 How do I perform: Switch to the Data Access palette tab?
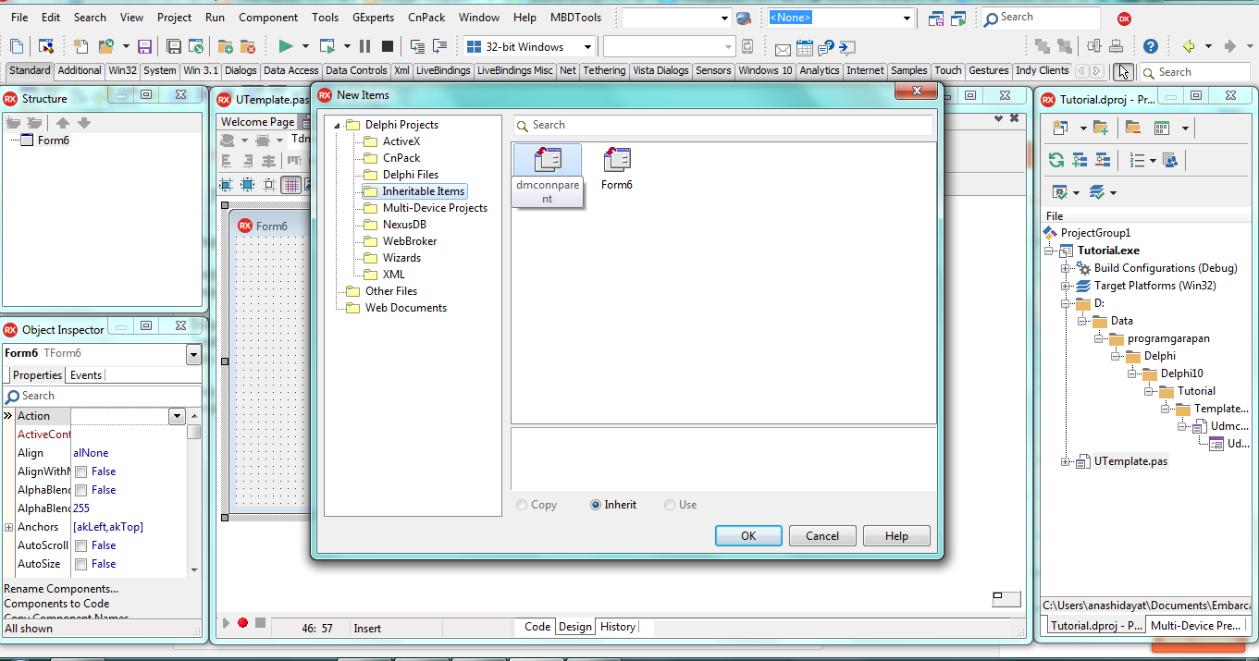coord(290,70)
